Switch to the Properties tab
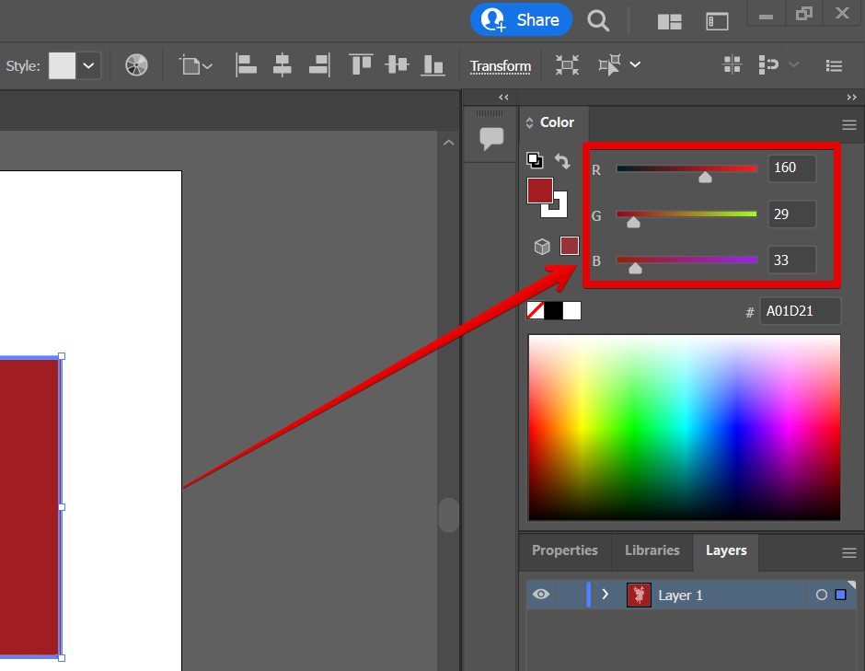The width and height of the screenshot is (865, 671). pos(565,550)
